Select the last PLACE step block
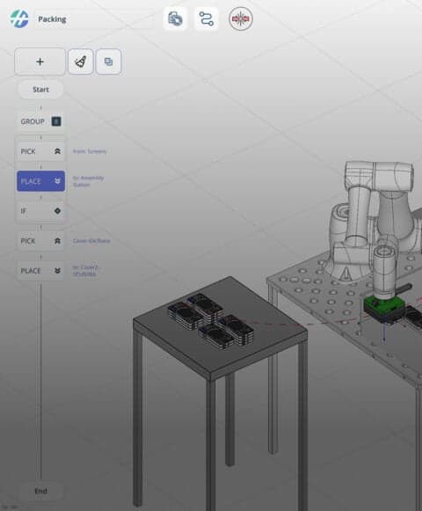The width and height of the screenshot is (422, 511). pos(40,271)
